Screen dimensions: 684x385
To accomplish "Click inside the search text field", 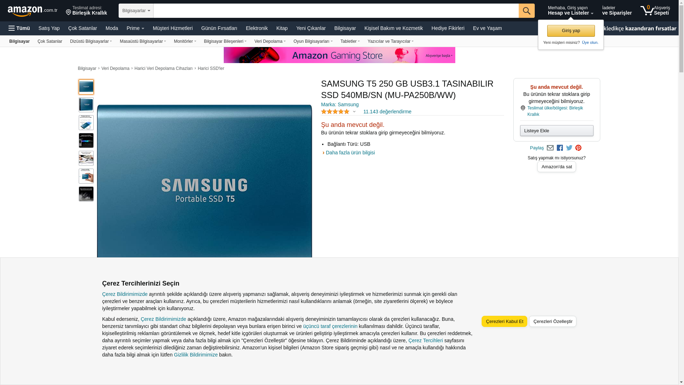I will coord(336,11).
